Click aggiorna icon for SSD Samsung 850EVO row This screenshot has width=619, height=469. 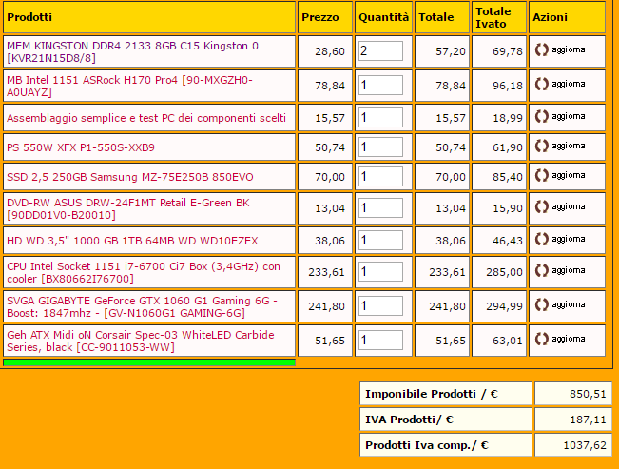click(542, 175)
